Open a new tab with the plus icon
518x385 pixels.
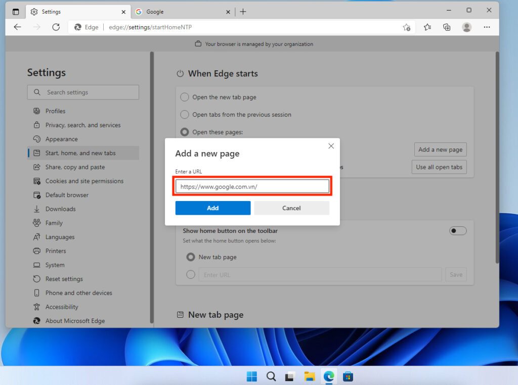click(x=243, y=11)
